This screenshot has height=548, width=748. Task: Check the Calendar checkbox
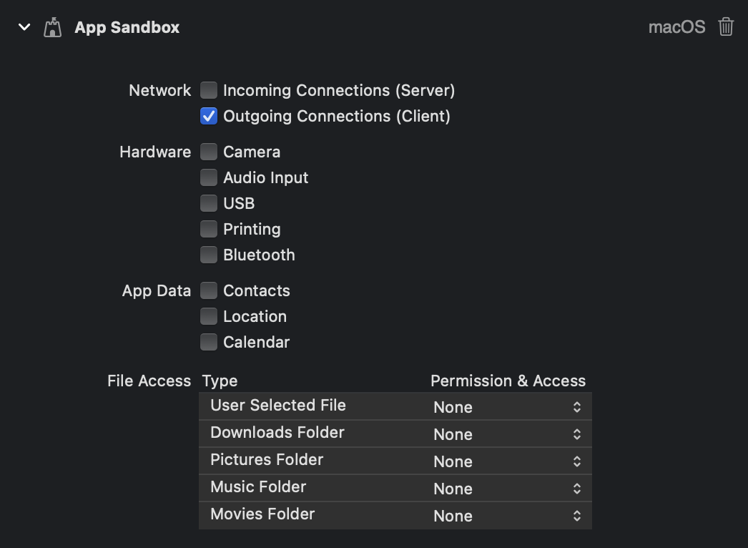(209, 342)
